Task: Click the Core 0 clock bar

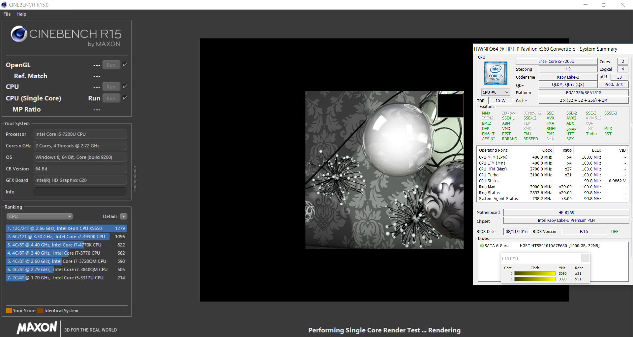Action: click(535, 273)
